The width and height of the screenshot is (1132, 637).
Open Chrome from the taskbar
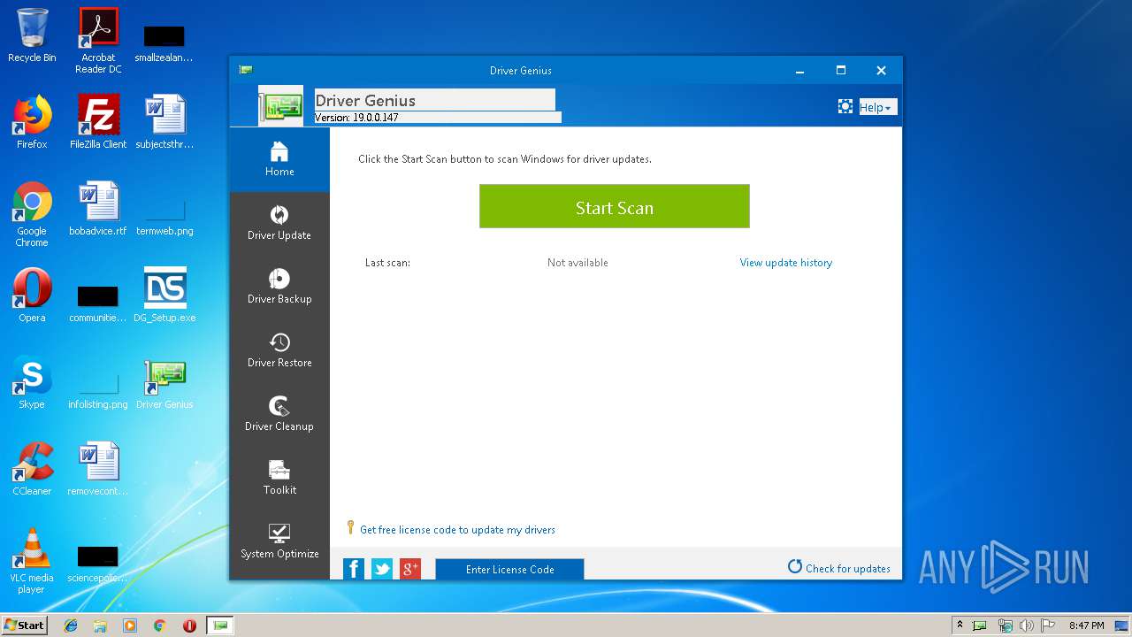(x=159, y=625)
